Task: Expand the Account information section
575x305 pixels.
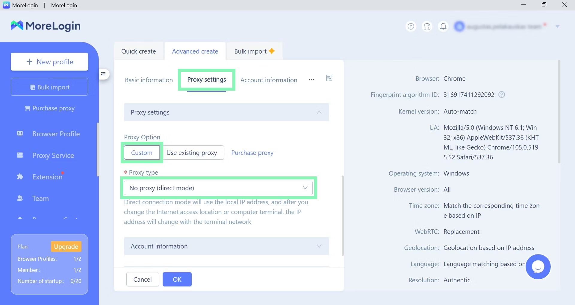Action: (x=319, y=246)
